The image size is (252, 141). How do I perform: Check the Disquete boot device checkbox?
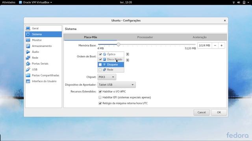pyautogui.click(x=100, y=65)
